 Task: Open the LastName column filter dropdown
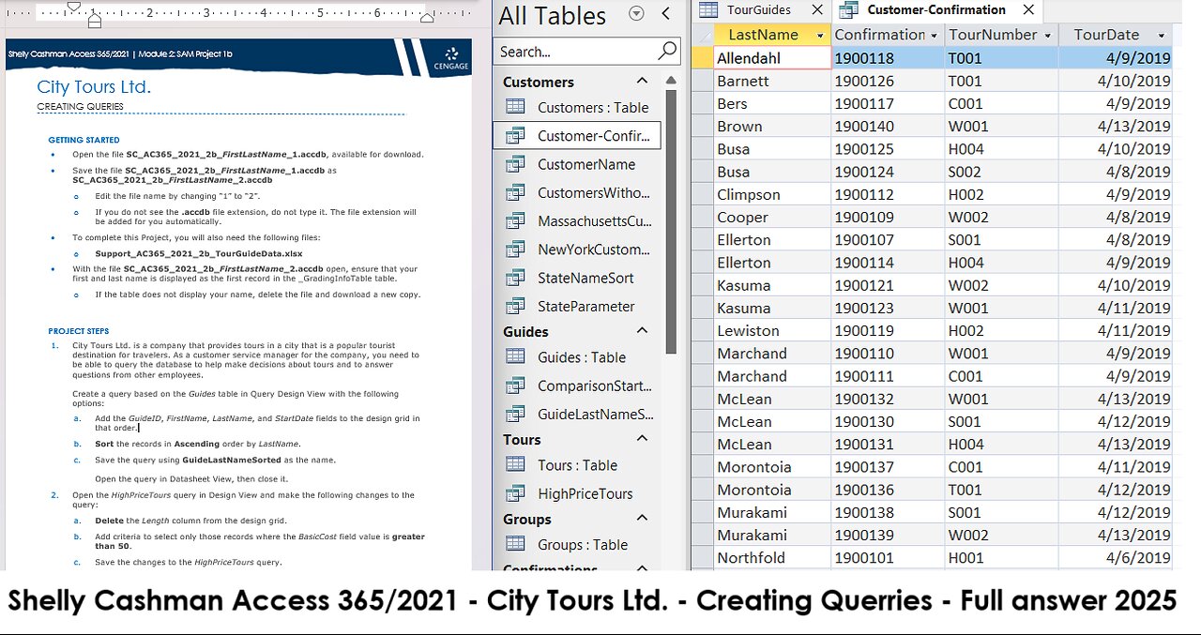coord(821,35)
